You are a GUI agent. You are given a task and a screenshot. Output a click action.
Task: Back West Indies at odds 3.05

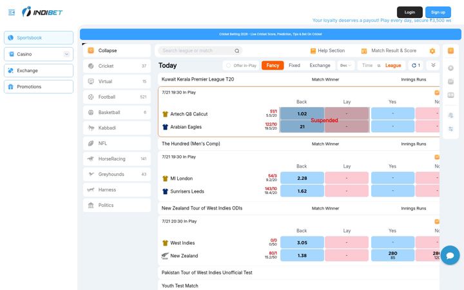click(302, 243)
